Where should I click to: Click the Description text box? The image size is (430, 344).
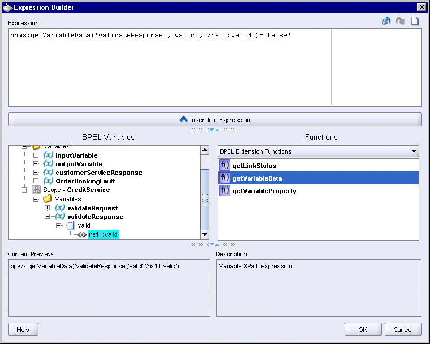(319, 288)
